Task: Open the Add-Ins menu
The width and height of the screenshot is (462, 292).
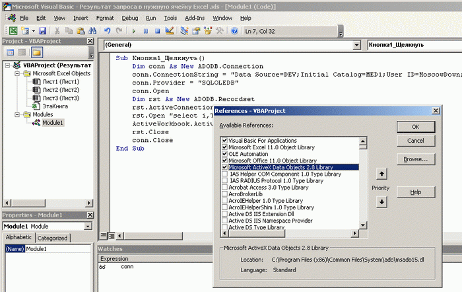Action: pos(195,18)
